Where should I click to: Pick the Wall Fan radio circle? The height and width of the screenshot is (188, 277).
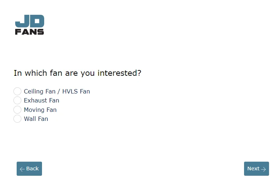click(17, 119)
